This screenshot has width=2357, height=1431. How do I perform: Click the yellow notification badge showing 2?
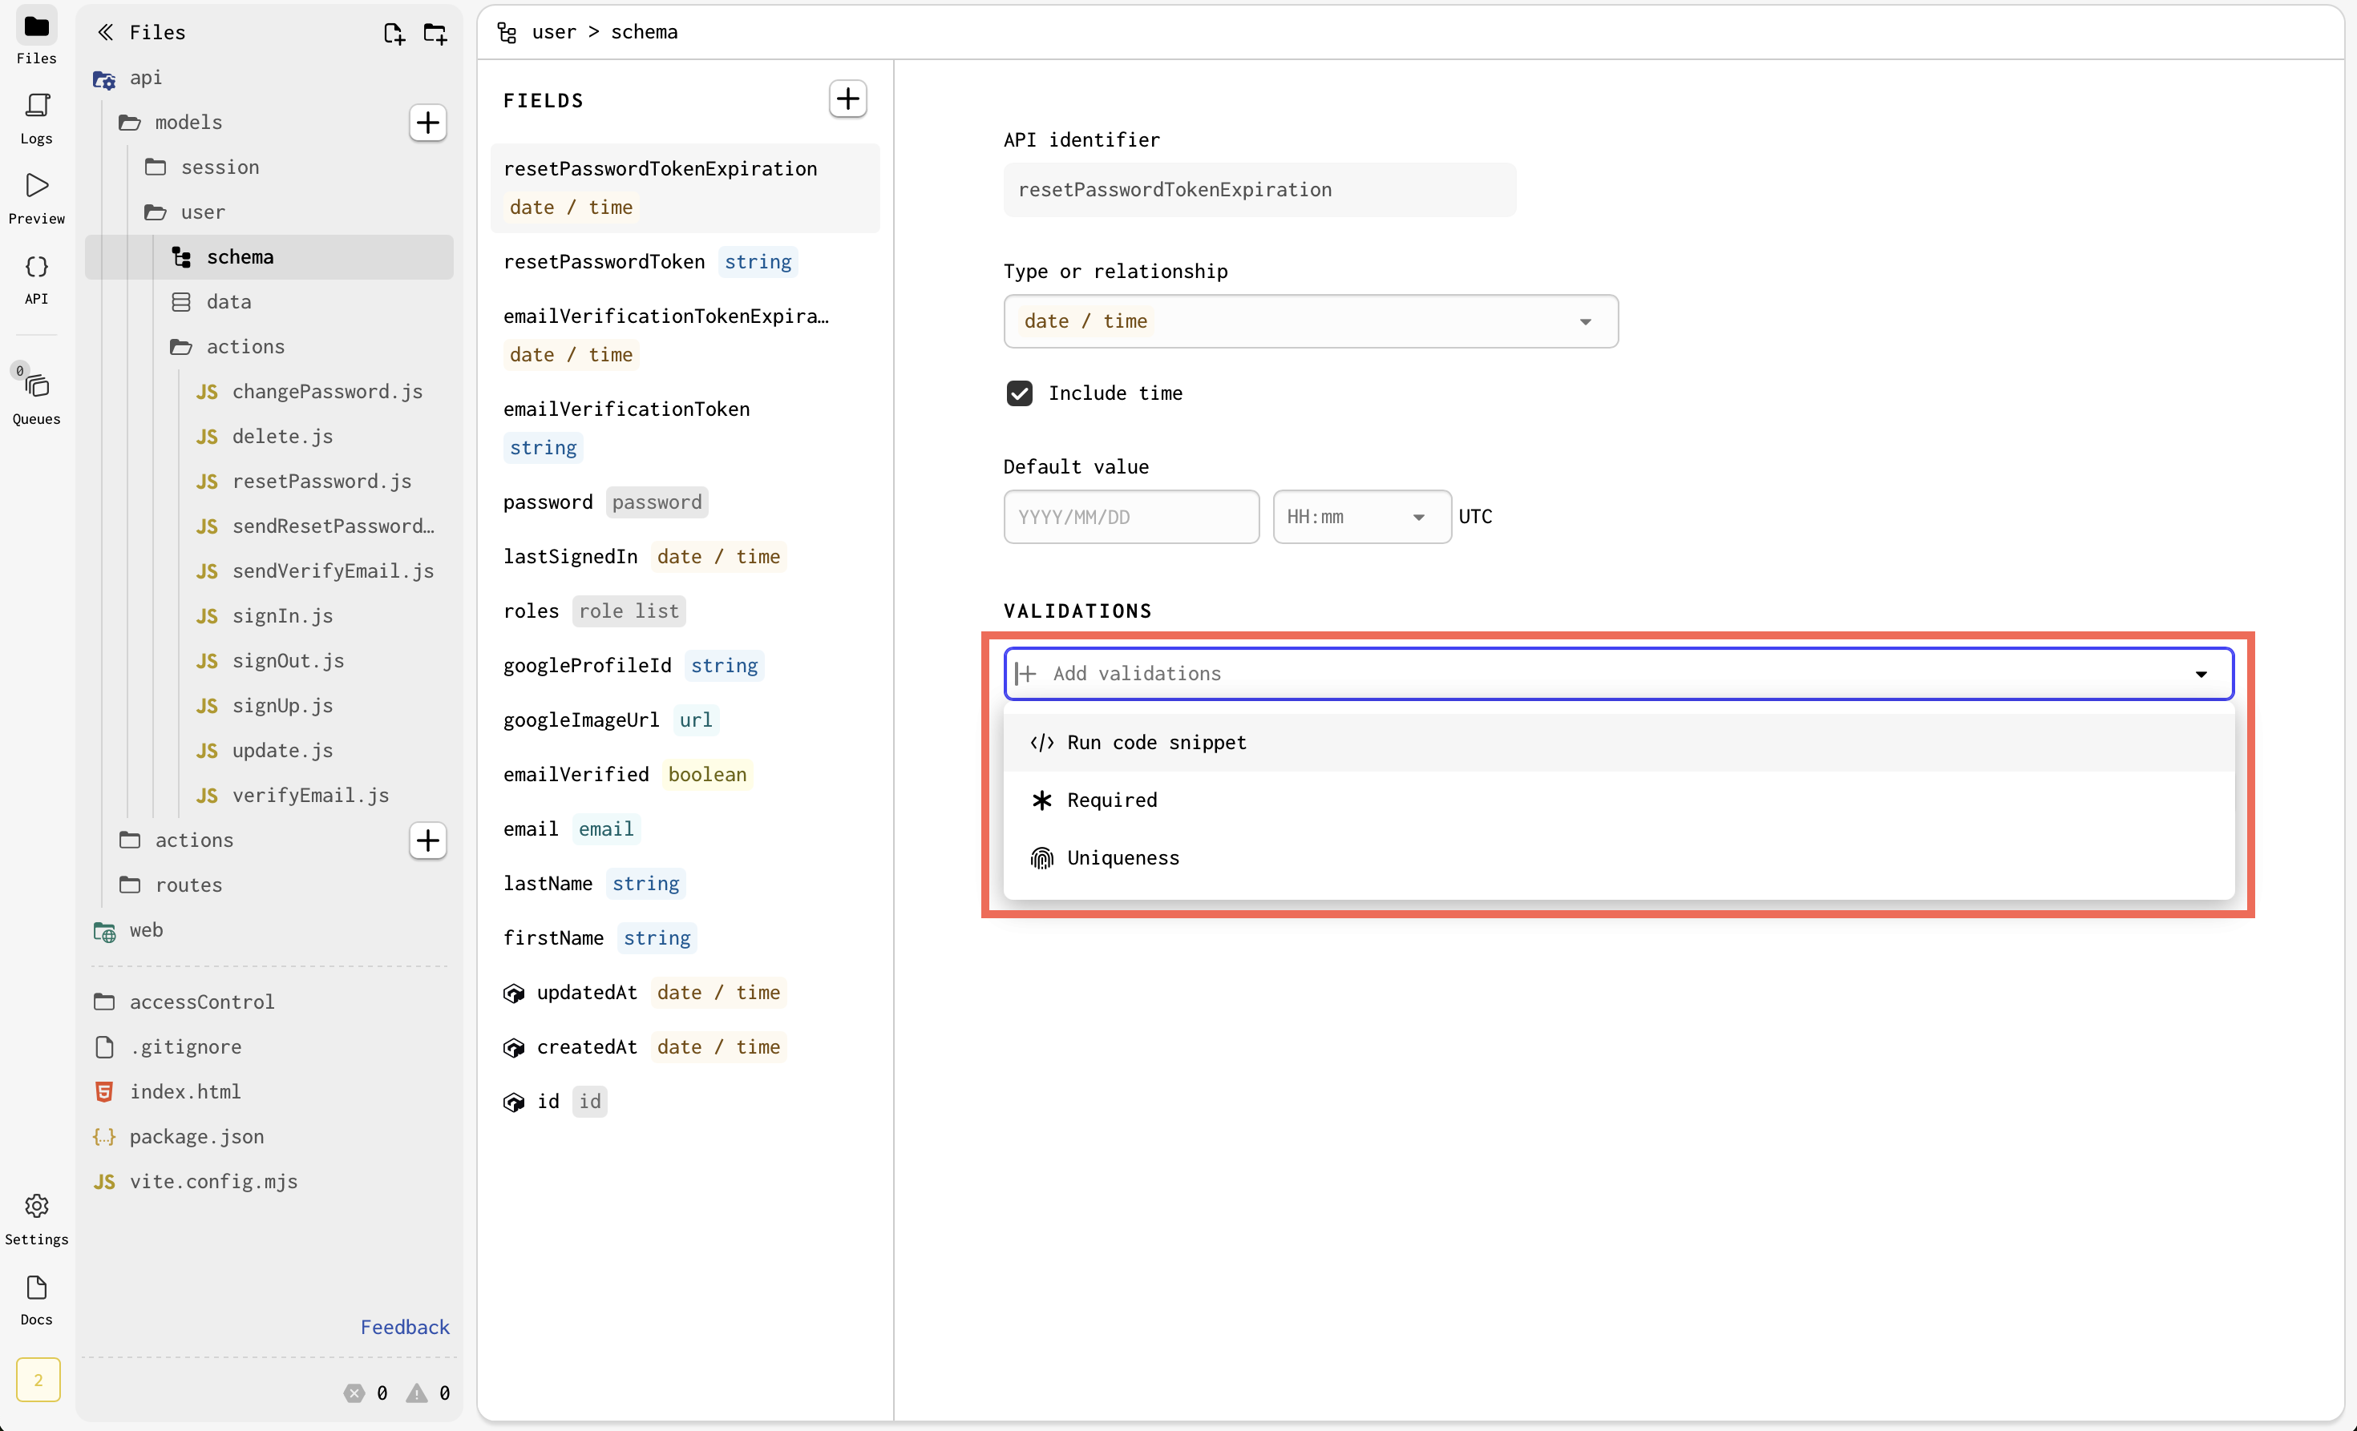point(38,1380)
